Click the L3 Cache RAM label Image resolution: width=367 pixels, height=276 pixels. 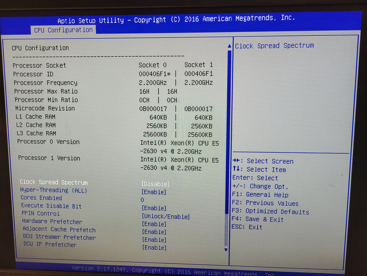point(36,133)
